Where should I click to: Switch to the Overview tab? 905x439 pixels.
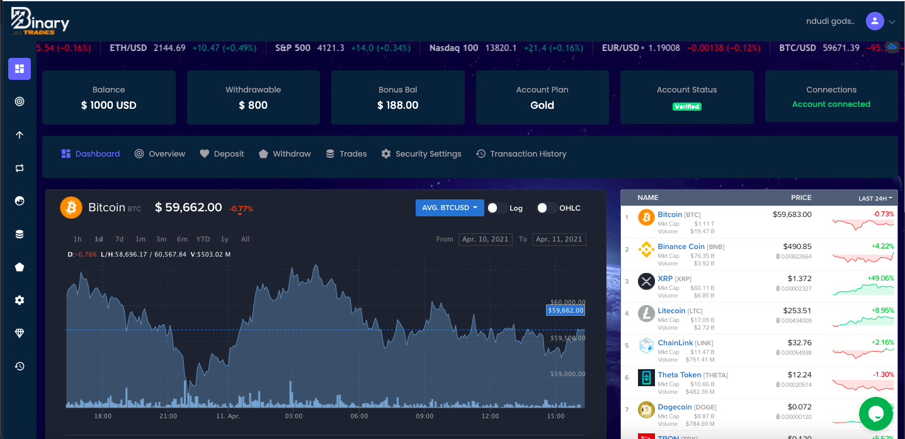(160, 154)
